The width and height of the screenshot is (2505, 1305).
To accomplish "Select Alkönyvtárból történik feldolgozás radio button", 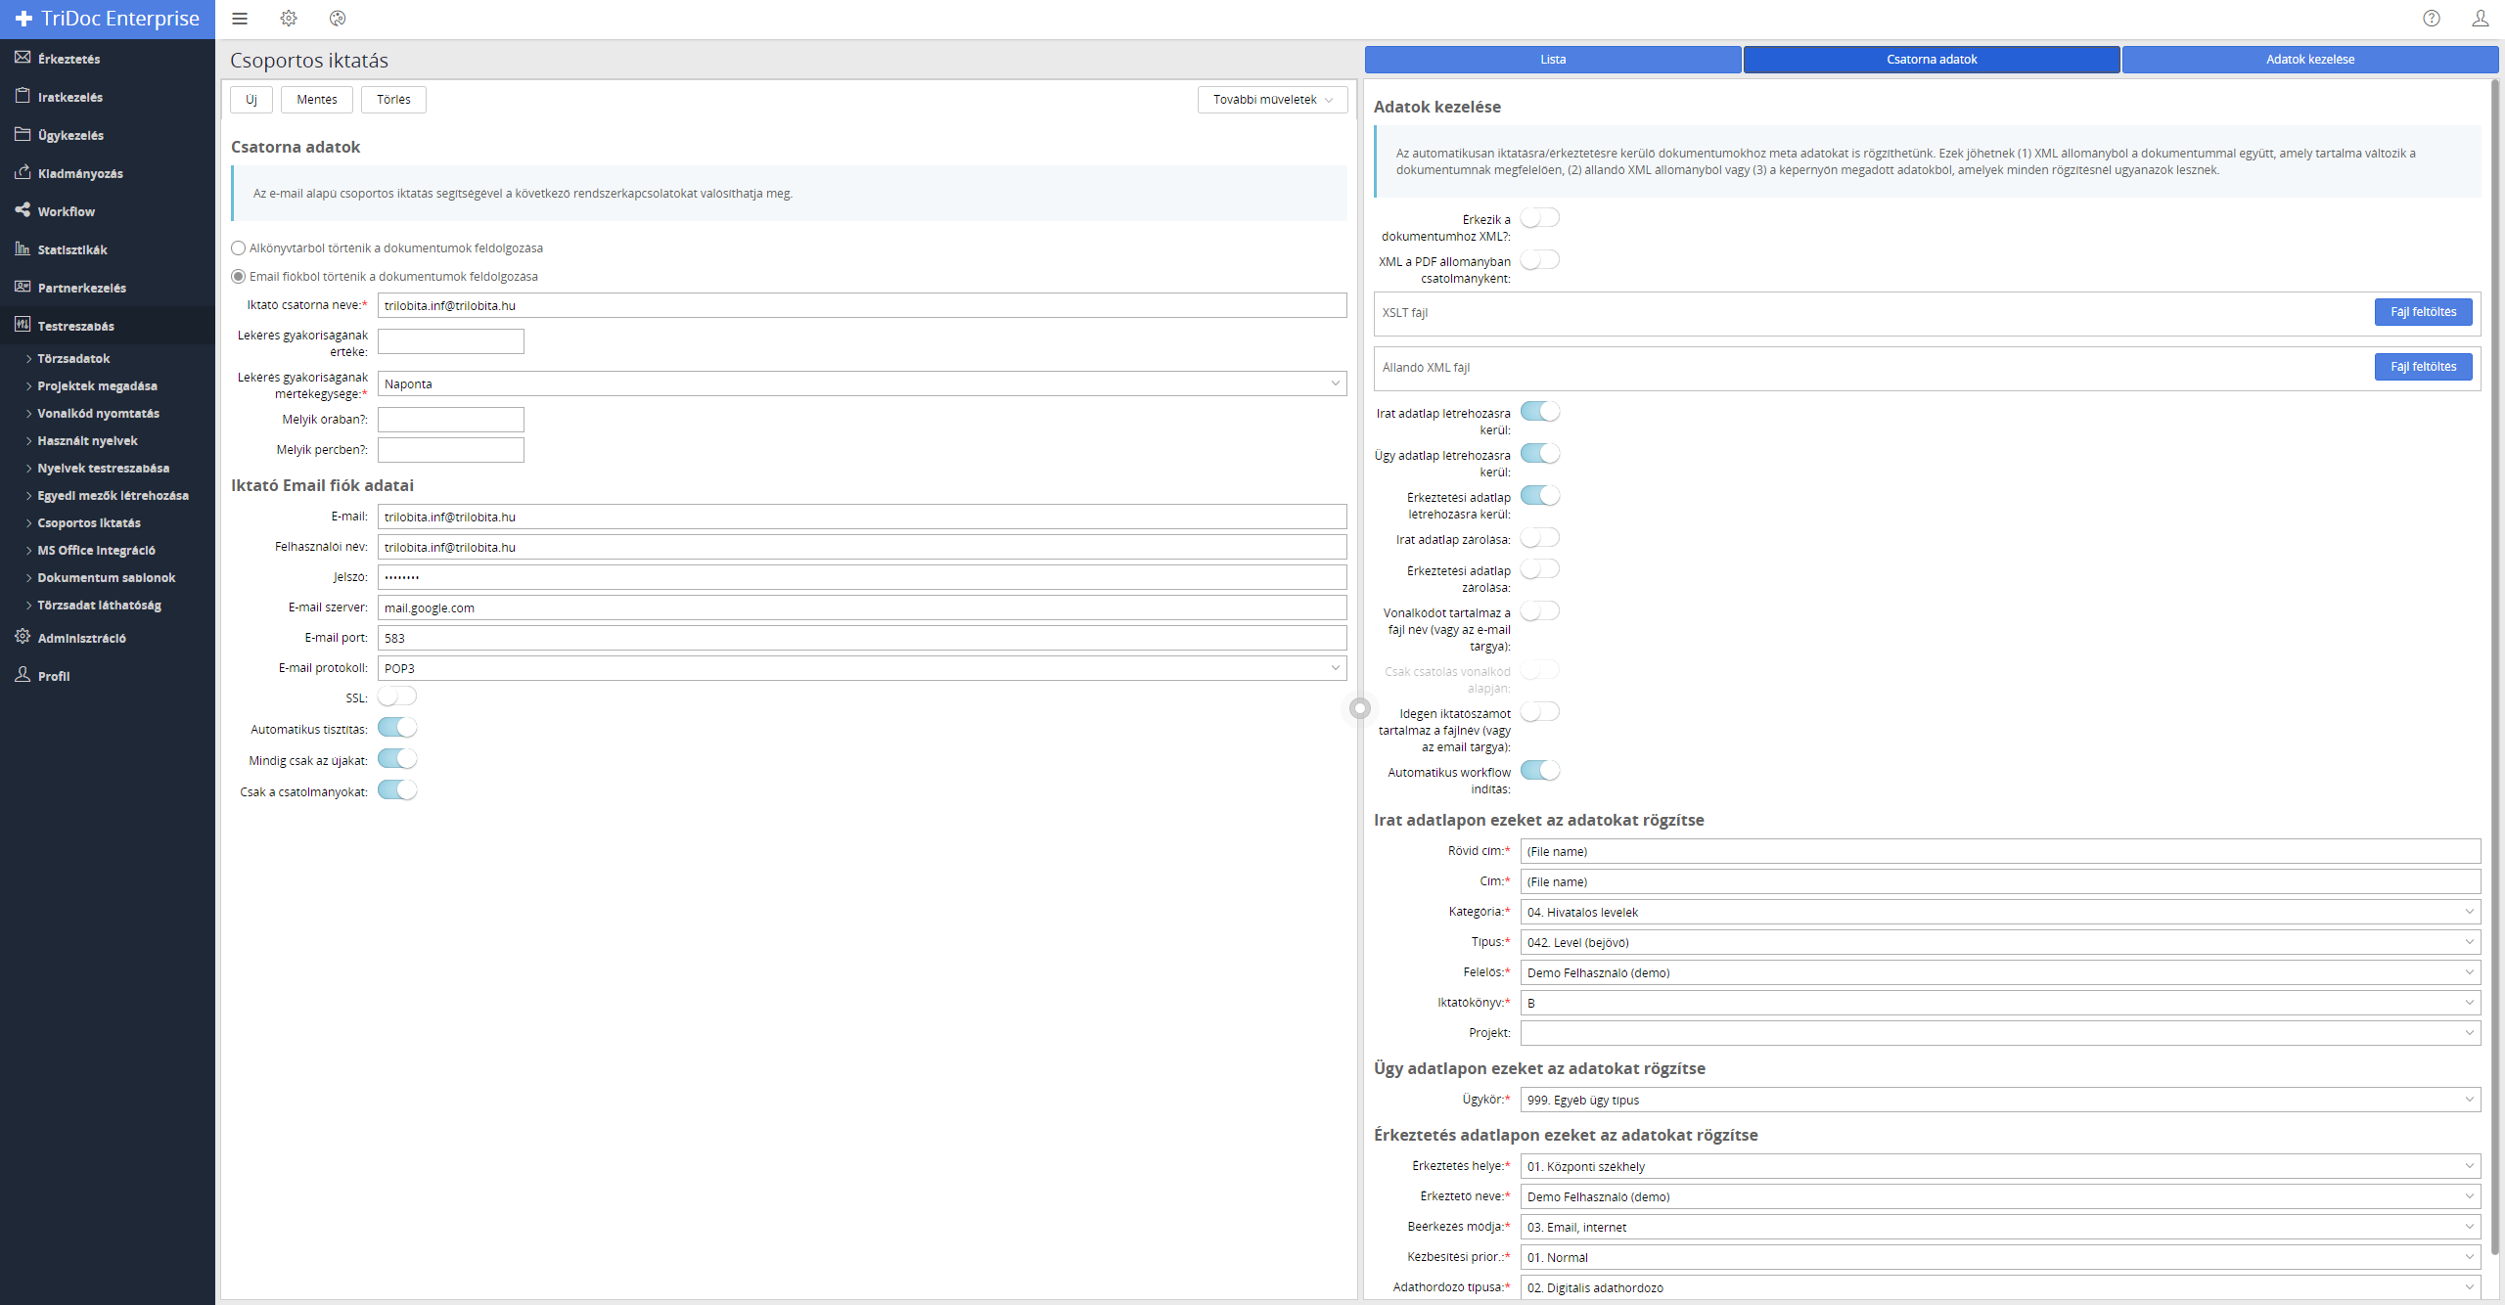I will coord(238,248).
